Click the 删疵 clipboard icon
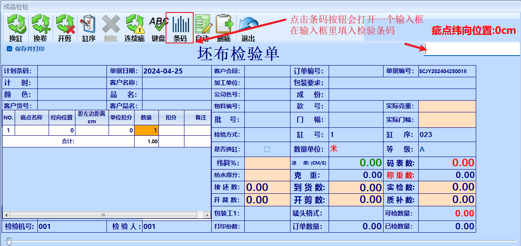 click(224, 25)
